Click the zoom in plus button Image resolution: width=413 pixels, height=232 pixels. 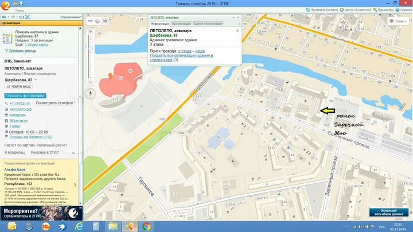tap(90, 30)
